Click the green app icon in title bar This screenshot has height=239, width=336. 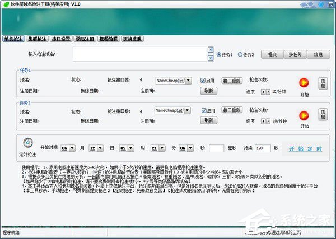point(5,4)
